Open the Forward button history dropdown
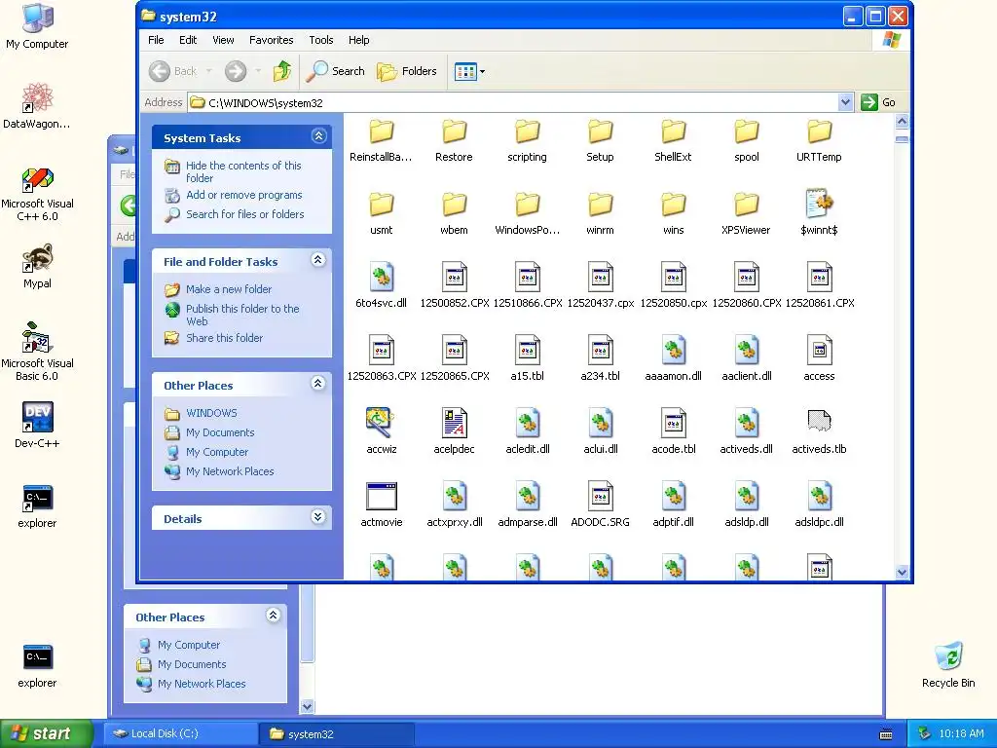997x748 pixels. pos(258,71)
